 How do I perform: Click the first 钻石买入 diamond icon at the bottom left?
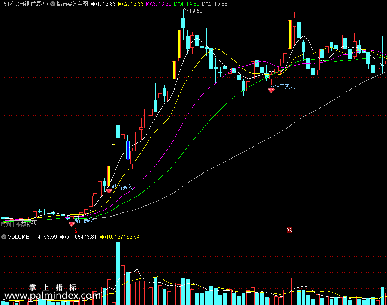click(72, 224)
